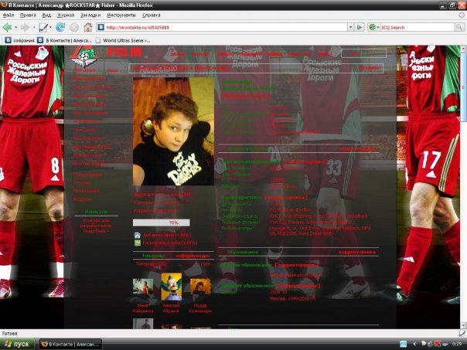
Task: Click the grey Forward arrow button
Action: (x=25, y=27)
